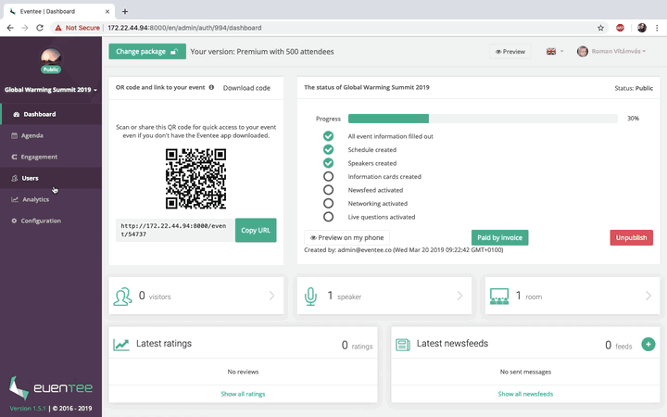Open visitors card chevron arrow
Screen dimensions: 667x417
click(271, 296)
